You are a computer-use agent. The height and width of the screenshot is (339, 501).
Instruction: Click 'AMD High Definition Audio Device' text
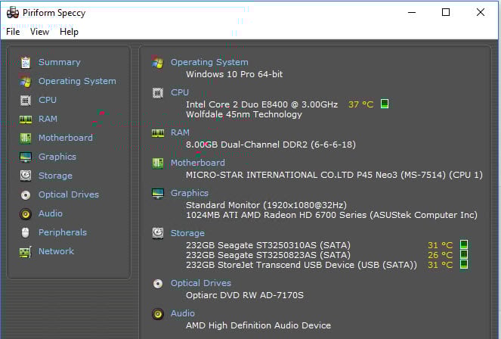tap(258, 325)
